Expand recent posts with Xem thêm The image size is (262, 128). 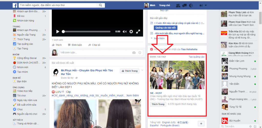[x=159, y=38]
